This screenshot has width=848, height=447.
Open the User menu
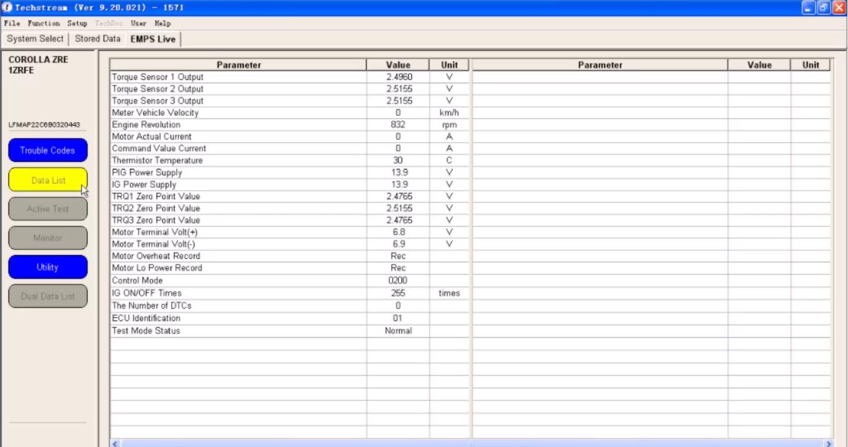139,24
